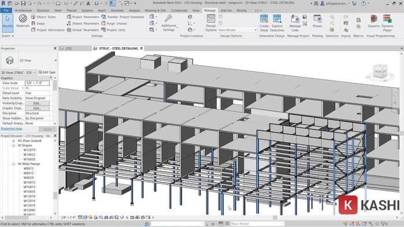Open the Snaps settings
404x227 pixels.
click(38, 24)
